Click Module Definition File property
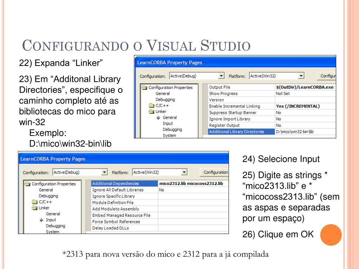The height and width of the screenshot is (269, 359). 124,202
